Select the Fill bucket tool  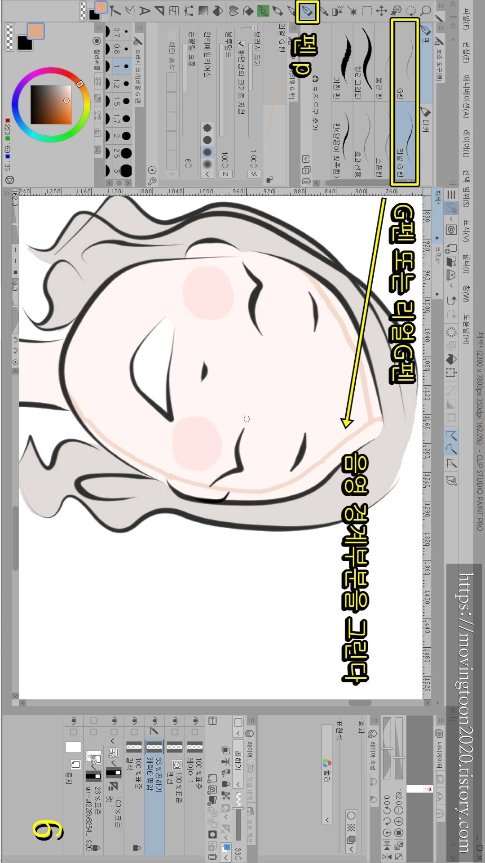pyautogui.click(x=218, y=11)
